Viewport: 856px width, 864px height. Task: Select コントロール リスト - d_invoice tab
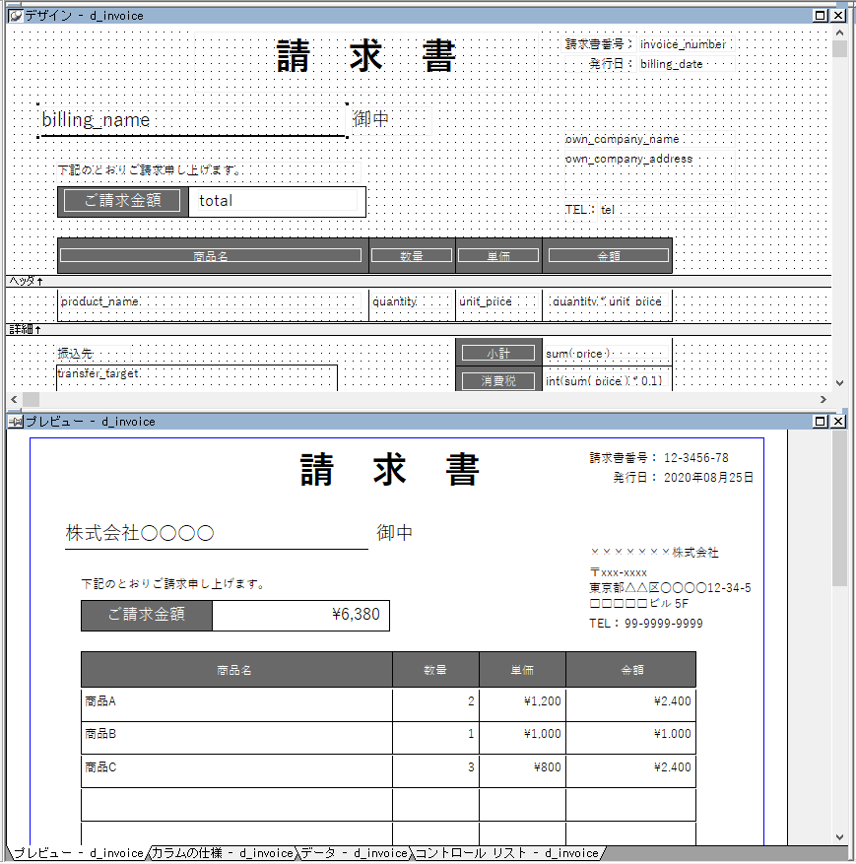(506, 853)
